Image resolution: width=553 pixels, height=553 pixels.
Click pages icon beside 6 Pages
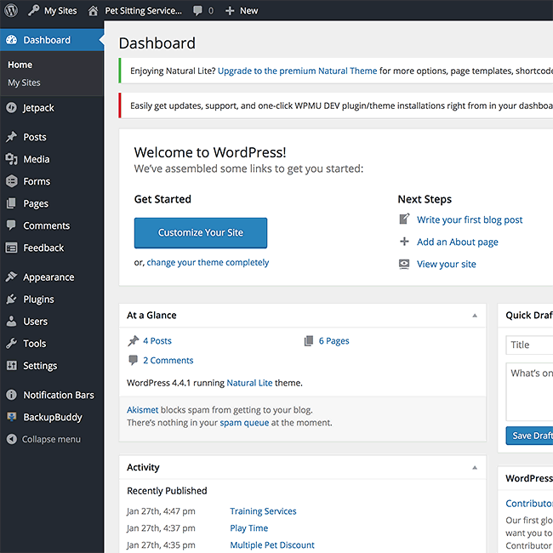pyautogui.click(x=309, y=340)
